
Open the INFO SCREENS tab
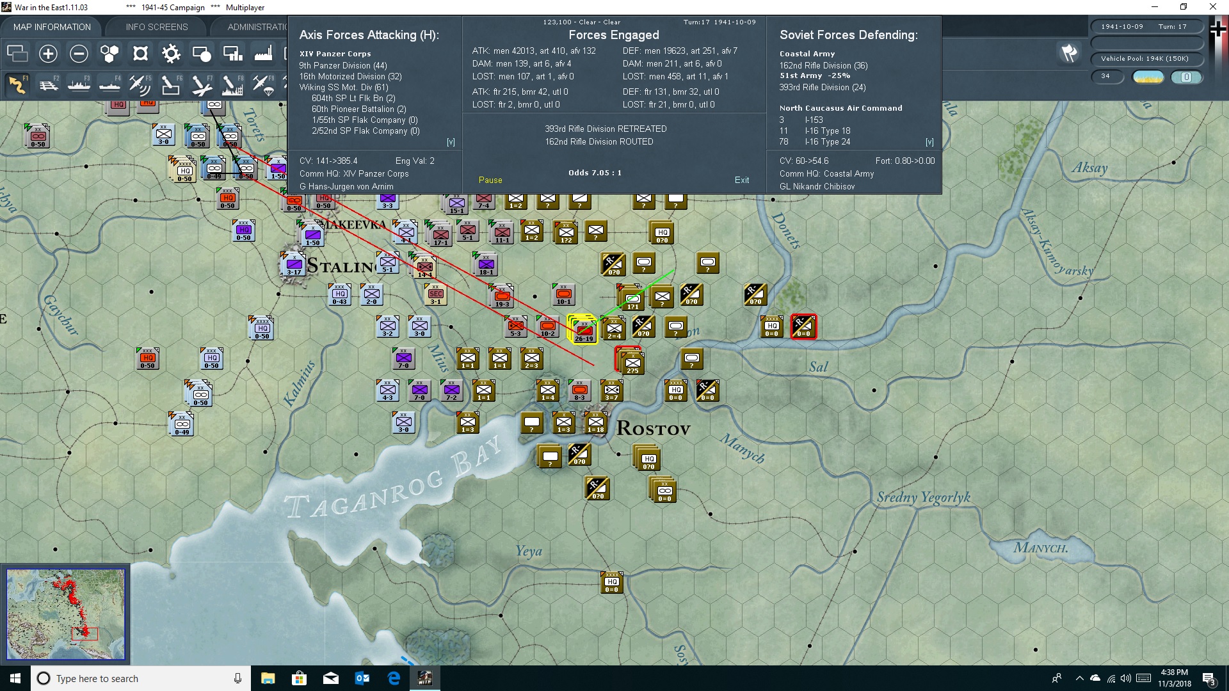[x=157, y=27]
